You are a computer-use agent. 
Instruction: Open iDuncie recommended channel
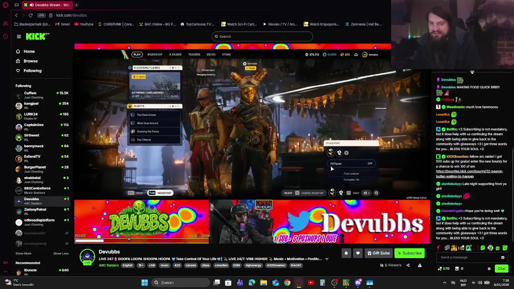[x=42, y=271]
